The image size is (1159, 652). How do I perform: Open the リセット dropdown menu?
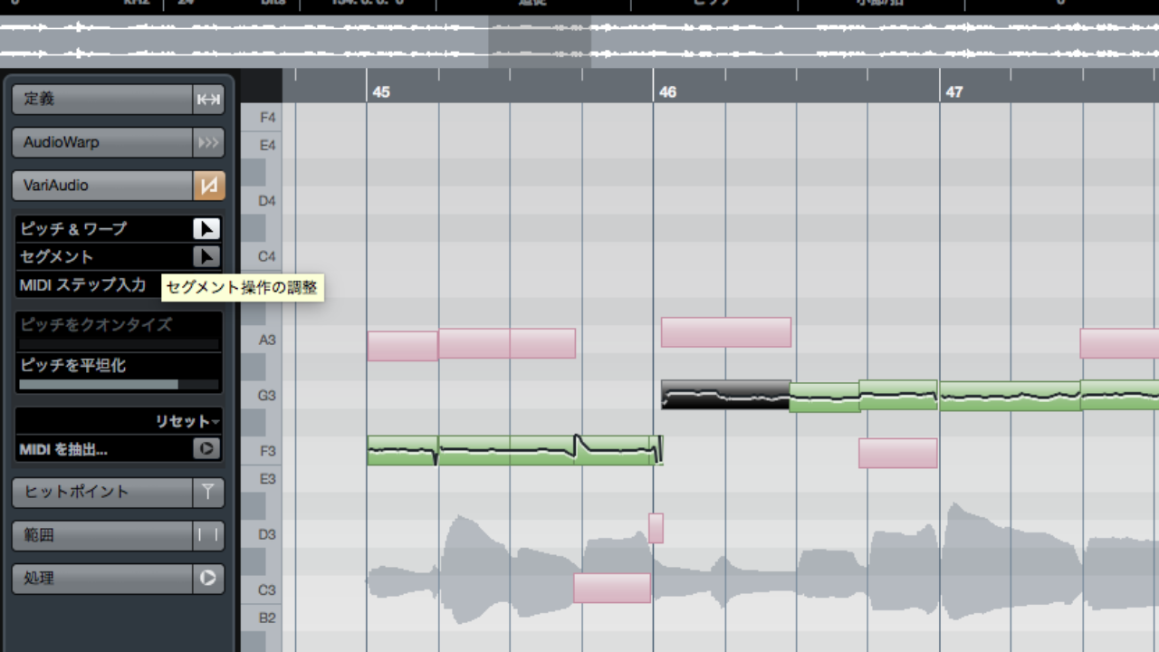(187, 421)
